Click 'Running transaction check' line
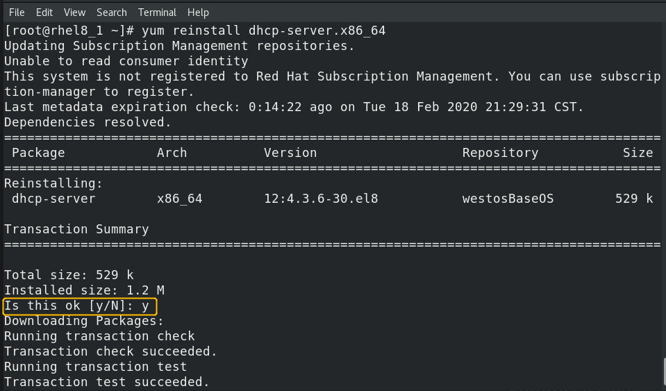Viewport: 666px width, 391px height. coord(99,336)
